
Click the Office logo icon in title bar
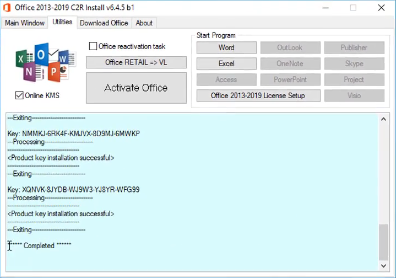7,8
